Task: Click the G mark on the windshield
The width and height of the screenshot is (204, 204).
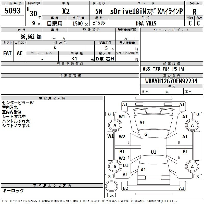Action: (146, 134)
